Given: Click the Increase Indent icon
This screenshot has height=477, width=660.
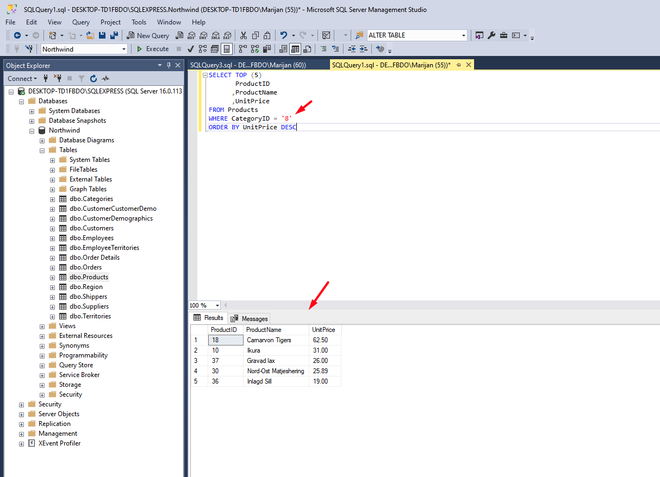Looking at the screenshot, I should [363, 49].
